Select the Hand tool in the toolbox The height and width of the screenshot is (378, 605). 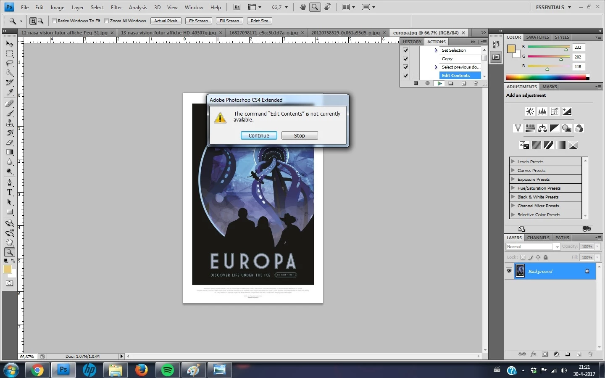click(10, 243)
